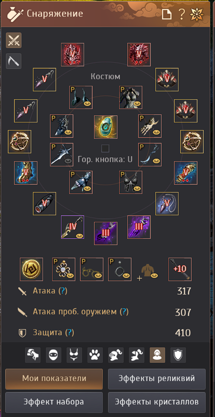Image resolution: width=215 pixels, height=417 pixels.
Task: Toggle the checkbox under the Костюм artifact
Action: click(105, 148)
